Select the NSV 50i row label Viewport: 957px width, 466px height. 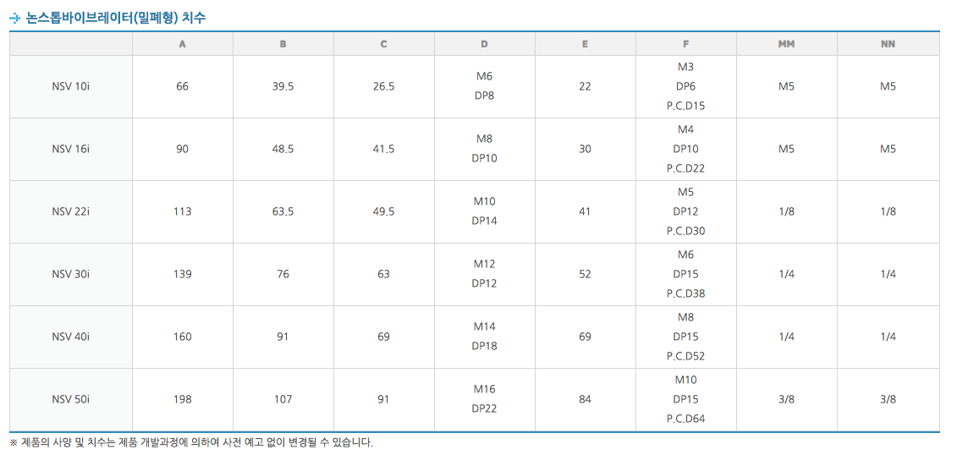click(70, 399)
